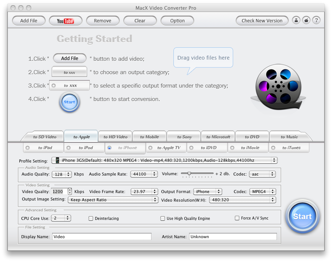Select the to iDVD radio option
332x262 pixels.
click(x=191, y=148)
